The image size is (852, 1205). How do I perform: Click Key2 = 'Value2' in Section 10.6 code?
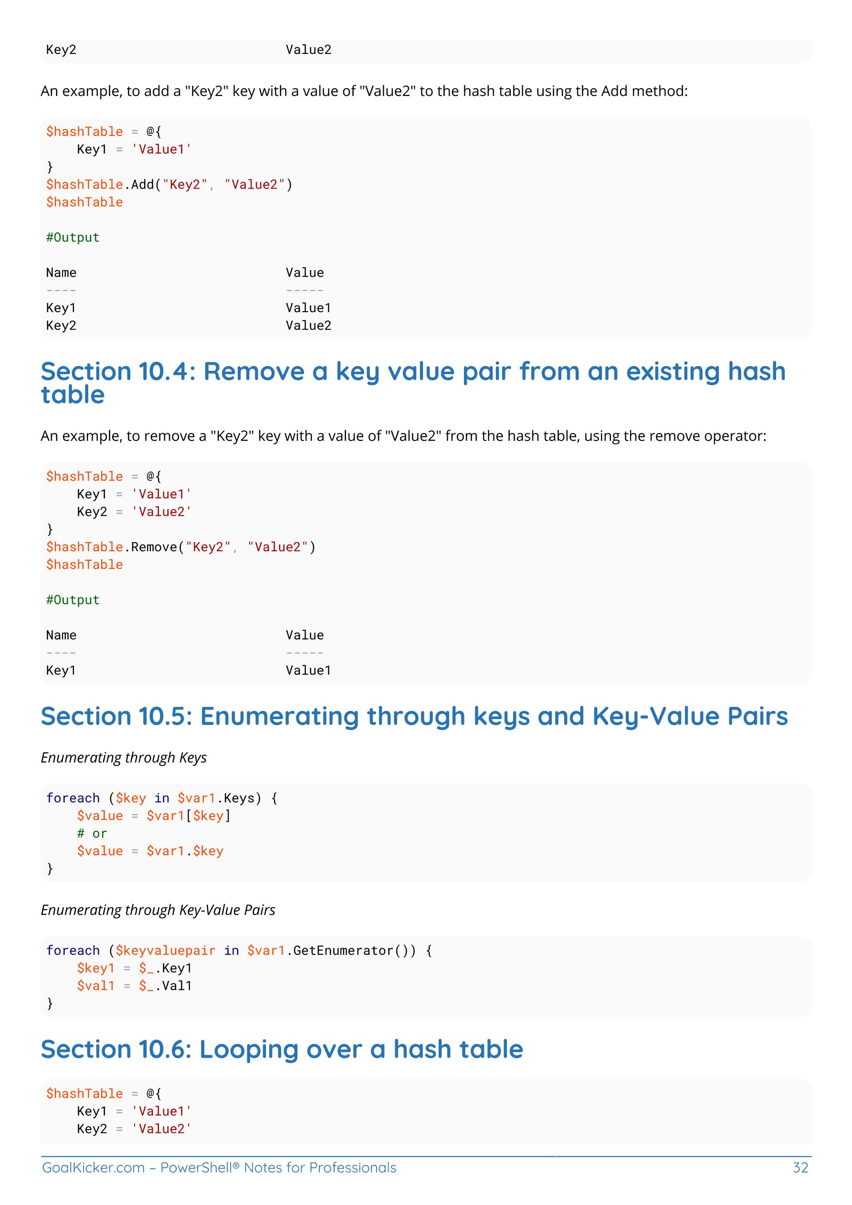pos(135,1129)
